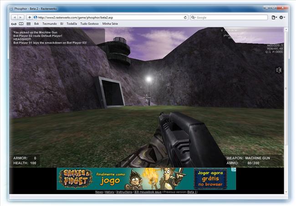Open the Top Sites grid icon
This screenshot has width=296, height=206.
click(29, 24)
